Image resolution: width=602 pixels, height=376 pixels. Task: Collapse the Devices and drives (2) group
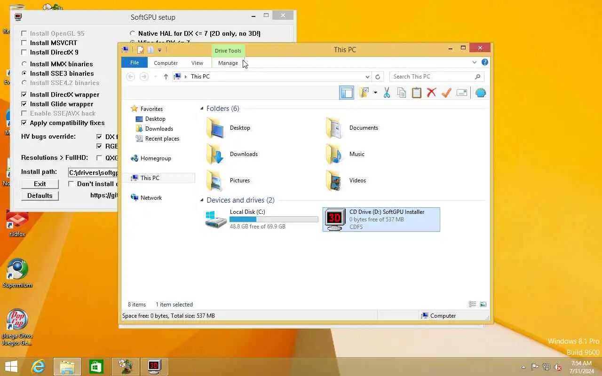pyautogui.click(x=202, y=200)
